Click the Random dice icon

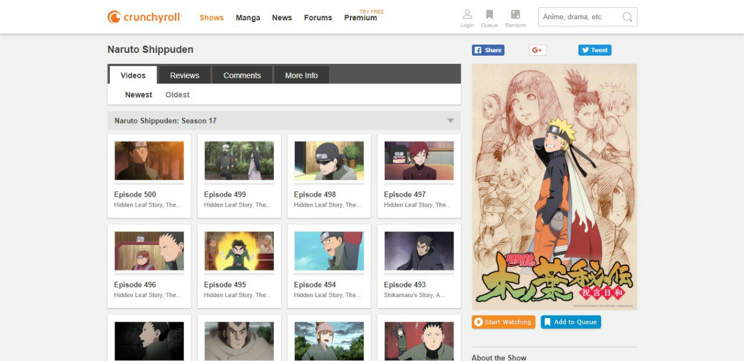click(x=515, y=15)
